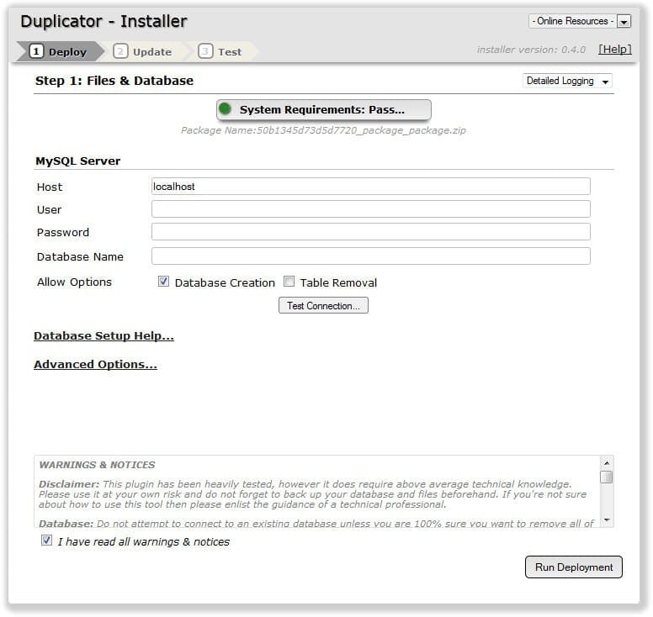The image size is (653, 617).
Task: Open System Requirements: Pass details
Action: 324,110
